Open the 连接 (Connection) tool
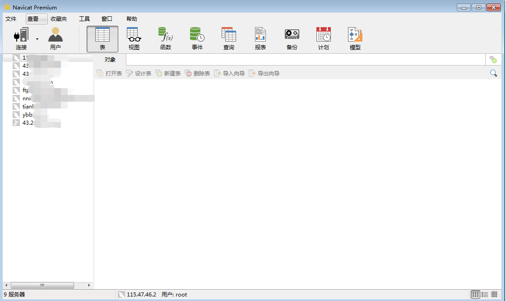Screen dimensions: 506x301 pos(21,39)
